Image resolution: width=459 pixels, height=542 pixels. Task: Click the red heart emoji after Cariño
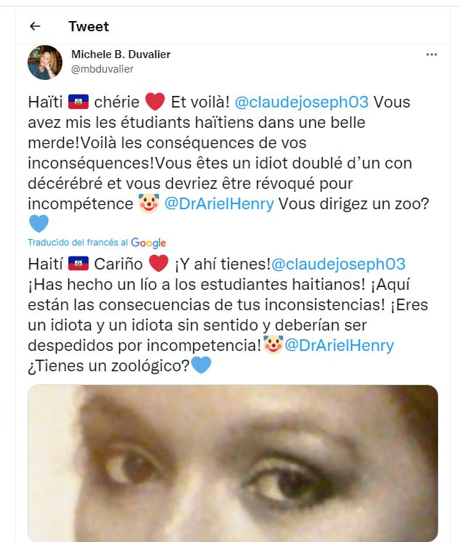point(158,264)
